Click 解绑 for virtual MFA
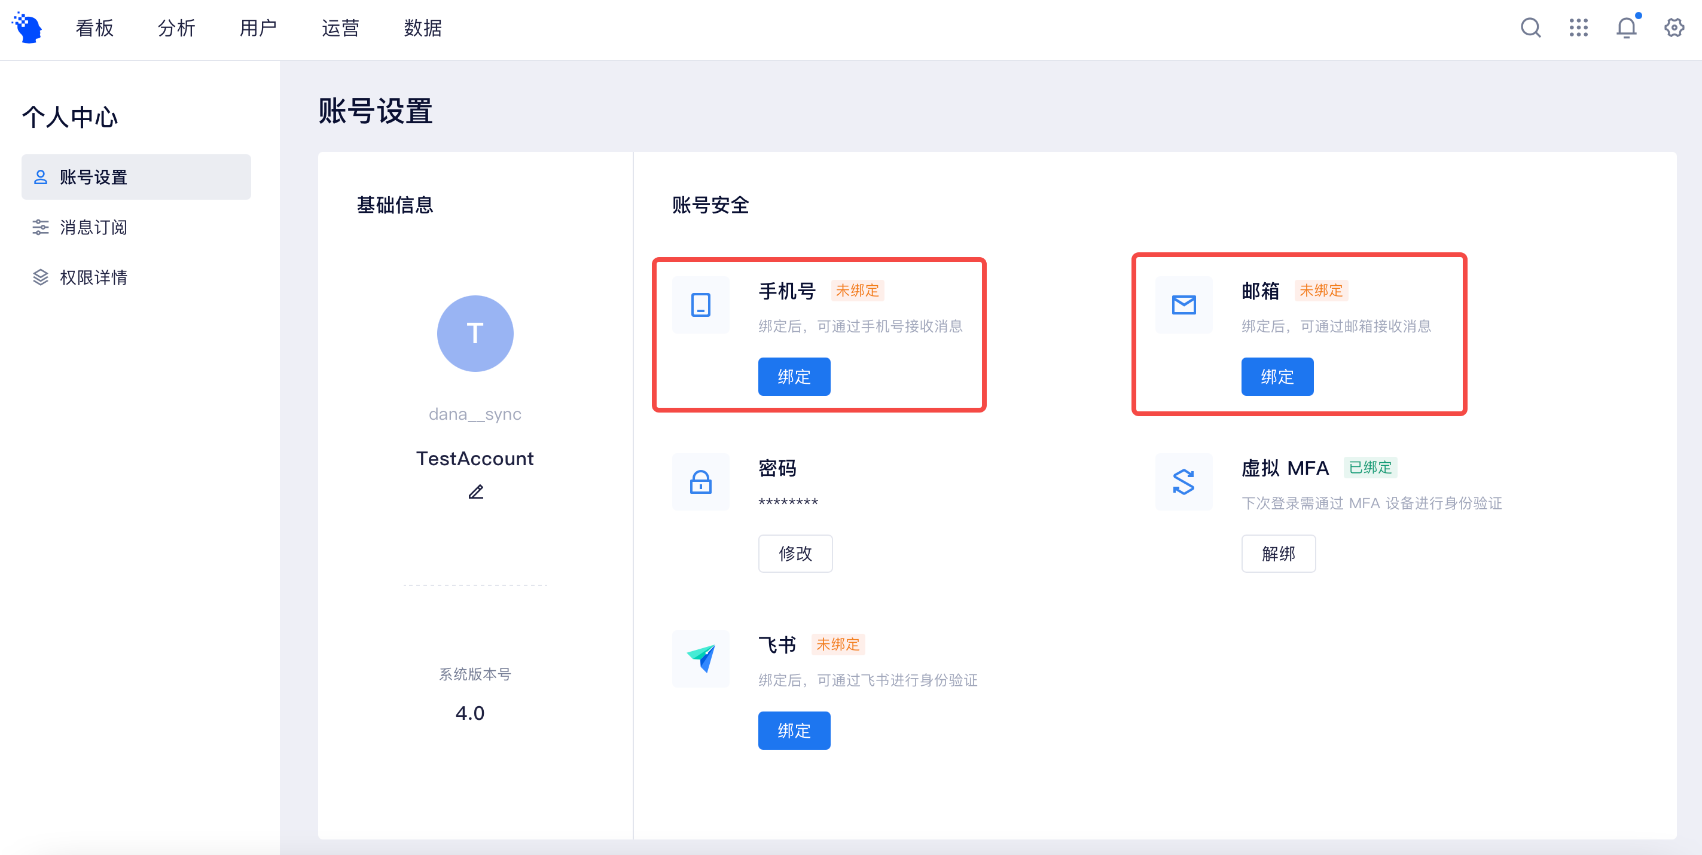The image size is (1702, 855). pos(1279,554)
